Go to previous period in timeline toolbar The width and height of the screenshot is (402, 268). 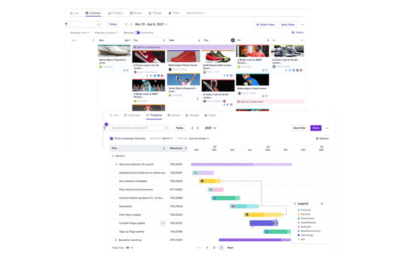pos(192,128)
